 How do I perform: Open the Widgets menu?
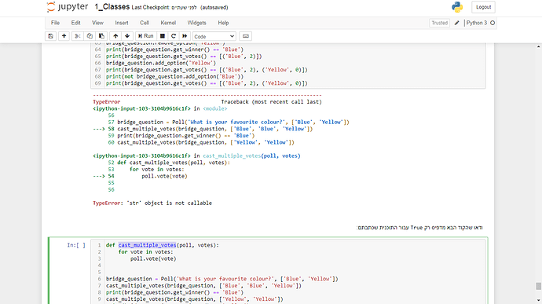point(196,23)
